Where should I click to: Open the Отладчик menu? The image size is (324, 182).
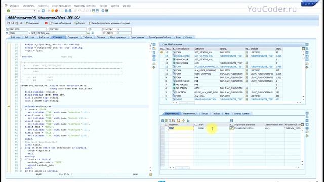click(x=14, y=6)
